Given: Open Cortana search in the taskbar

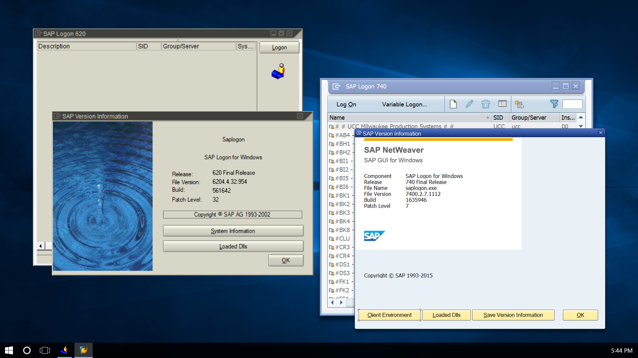Looking at the screenshot, I should coord(27,350).
